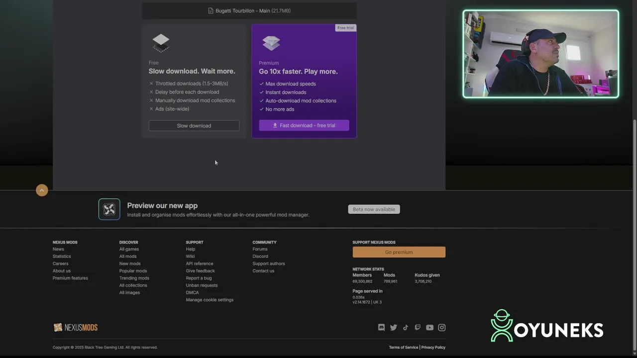This screenshot has height=358, width=637.
Task: Open the Premium features link
Action: [70, 278]
